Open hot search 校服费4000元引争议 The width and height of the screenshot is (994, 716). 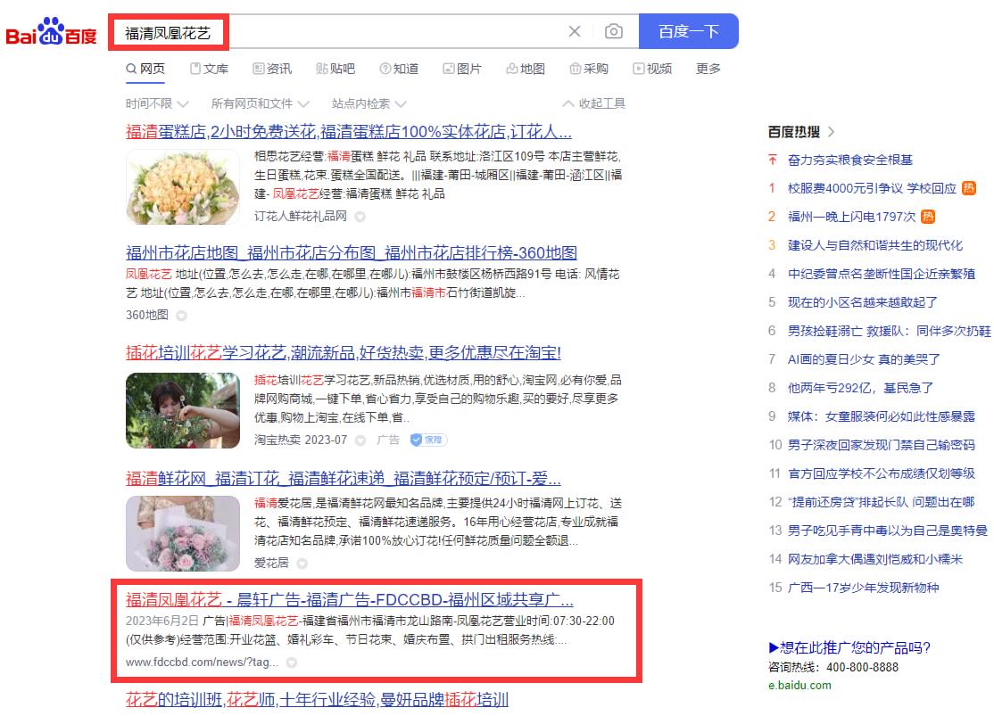pyautogui.click(x=872, y=188)
